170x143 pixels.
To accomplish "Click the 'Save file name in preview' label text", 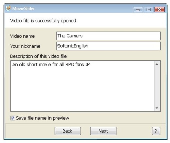I will click(x=42, y=118).
